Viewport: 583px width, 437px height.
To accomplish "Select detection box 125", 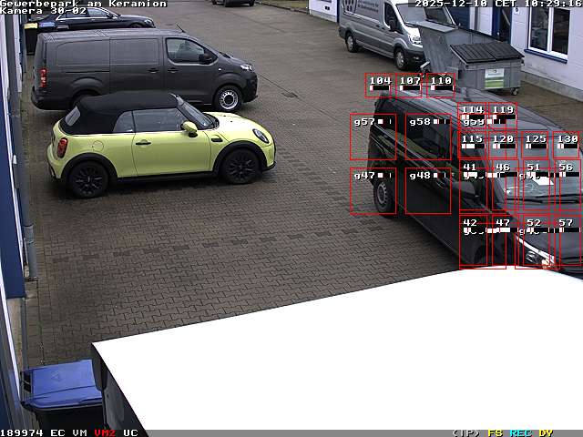I will (x=536, y=146).
